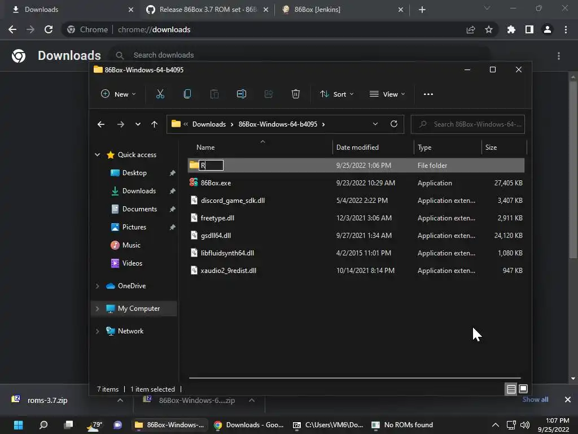Open the weather widget showing 79°
578x434 pixels.
tap(94, 425)
